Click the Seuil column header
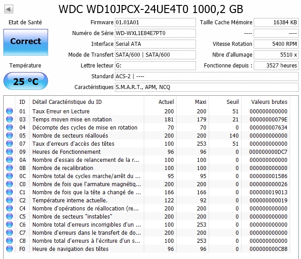The height and width of the screenshot is (259, 301). pyautogui.click(x=225, y=102)
